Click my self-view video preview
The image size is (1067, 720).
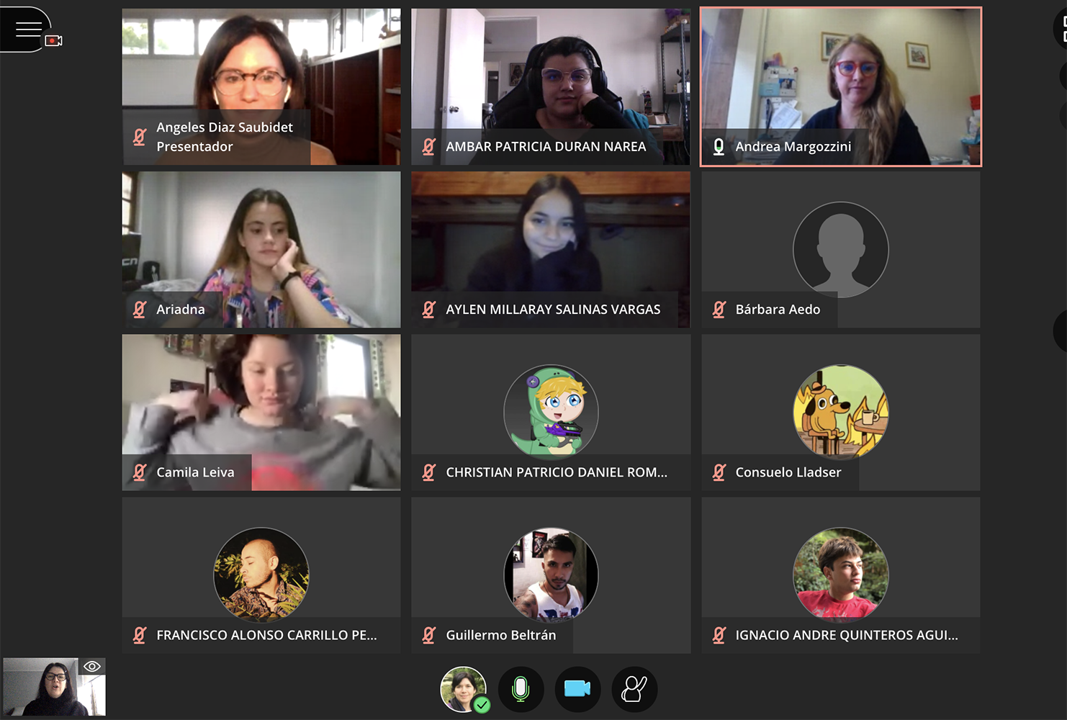pyautogui.click(x=54, y=686)
